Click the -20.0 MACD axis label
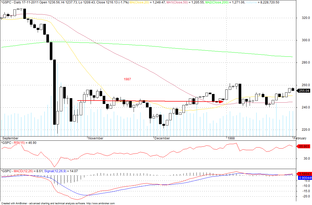The image size is (312, 205). click(x=306, y=196)
